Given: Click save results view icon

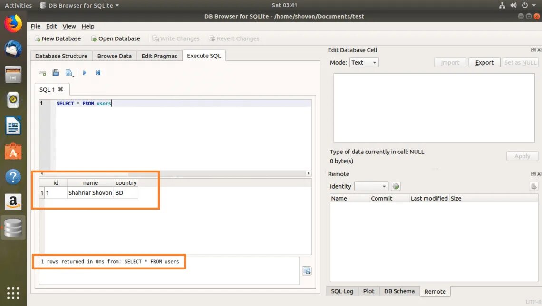Looking at the screenshot, I should (x=307, y=270).
